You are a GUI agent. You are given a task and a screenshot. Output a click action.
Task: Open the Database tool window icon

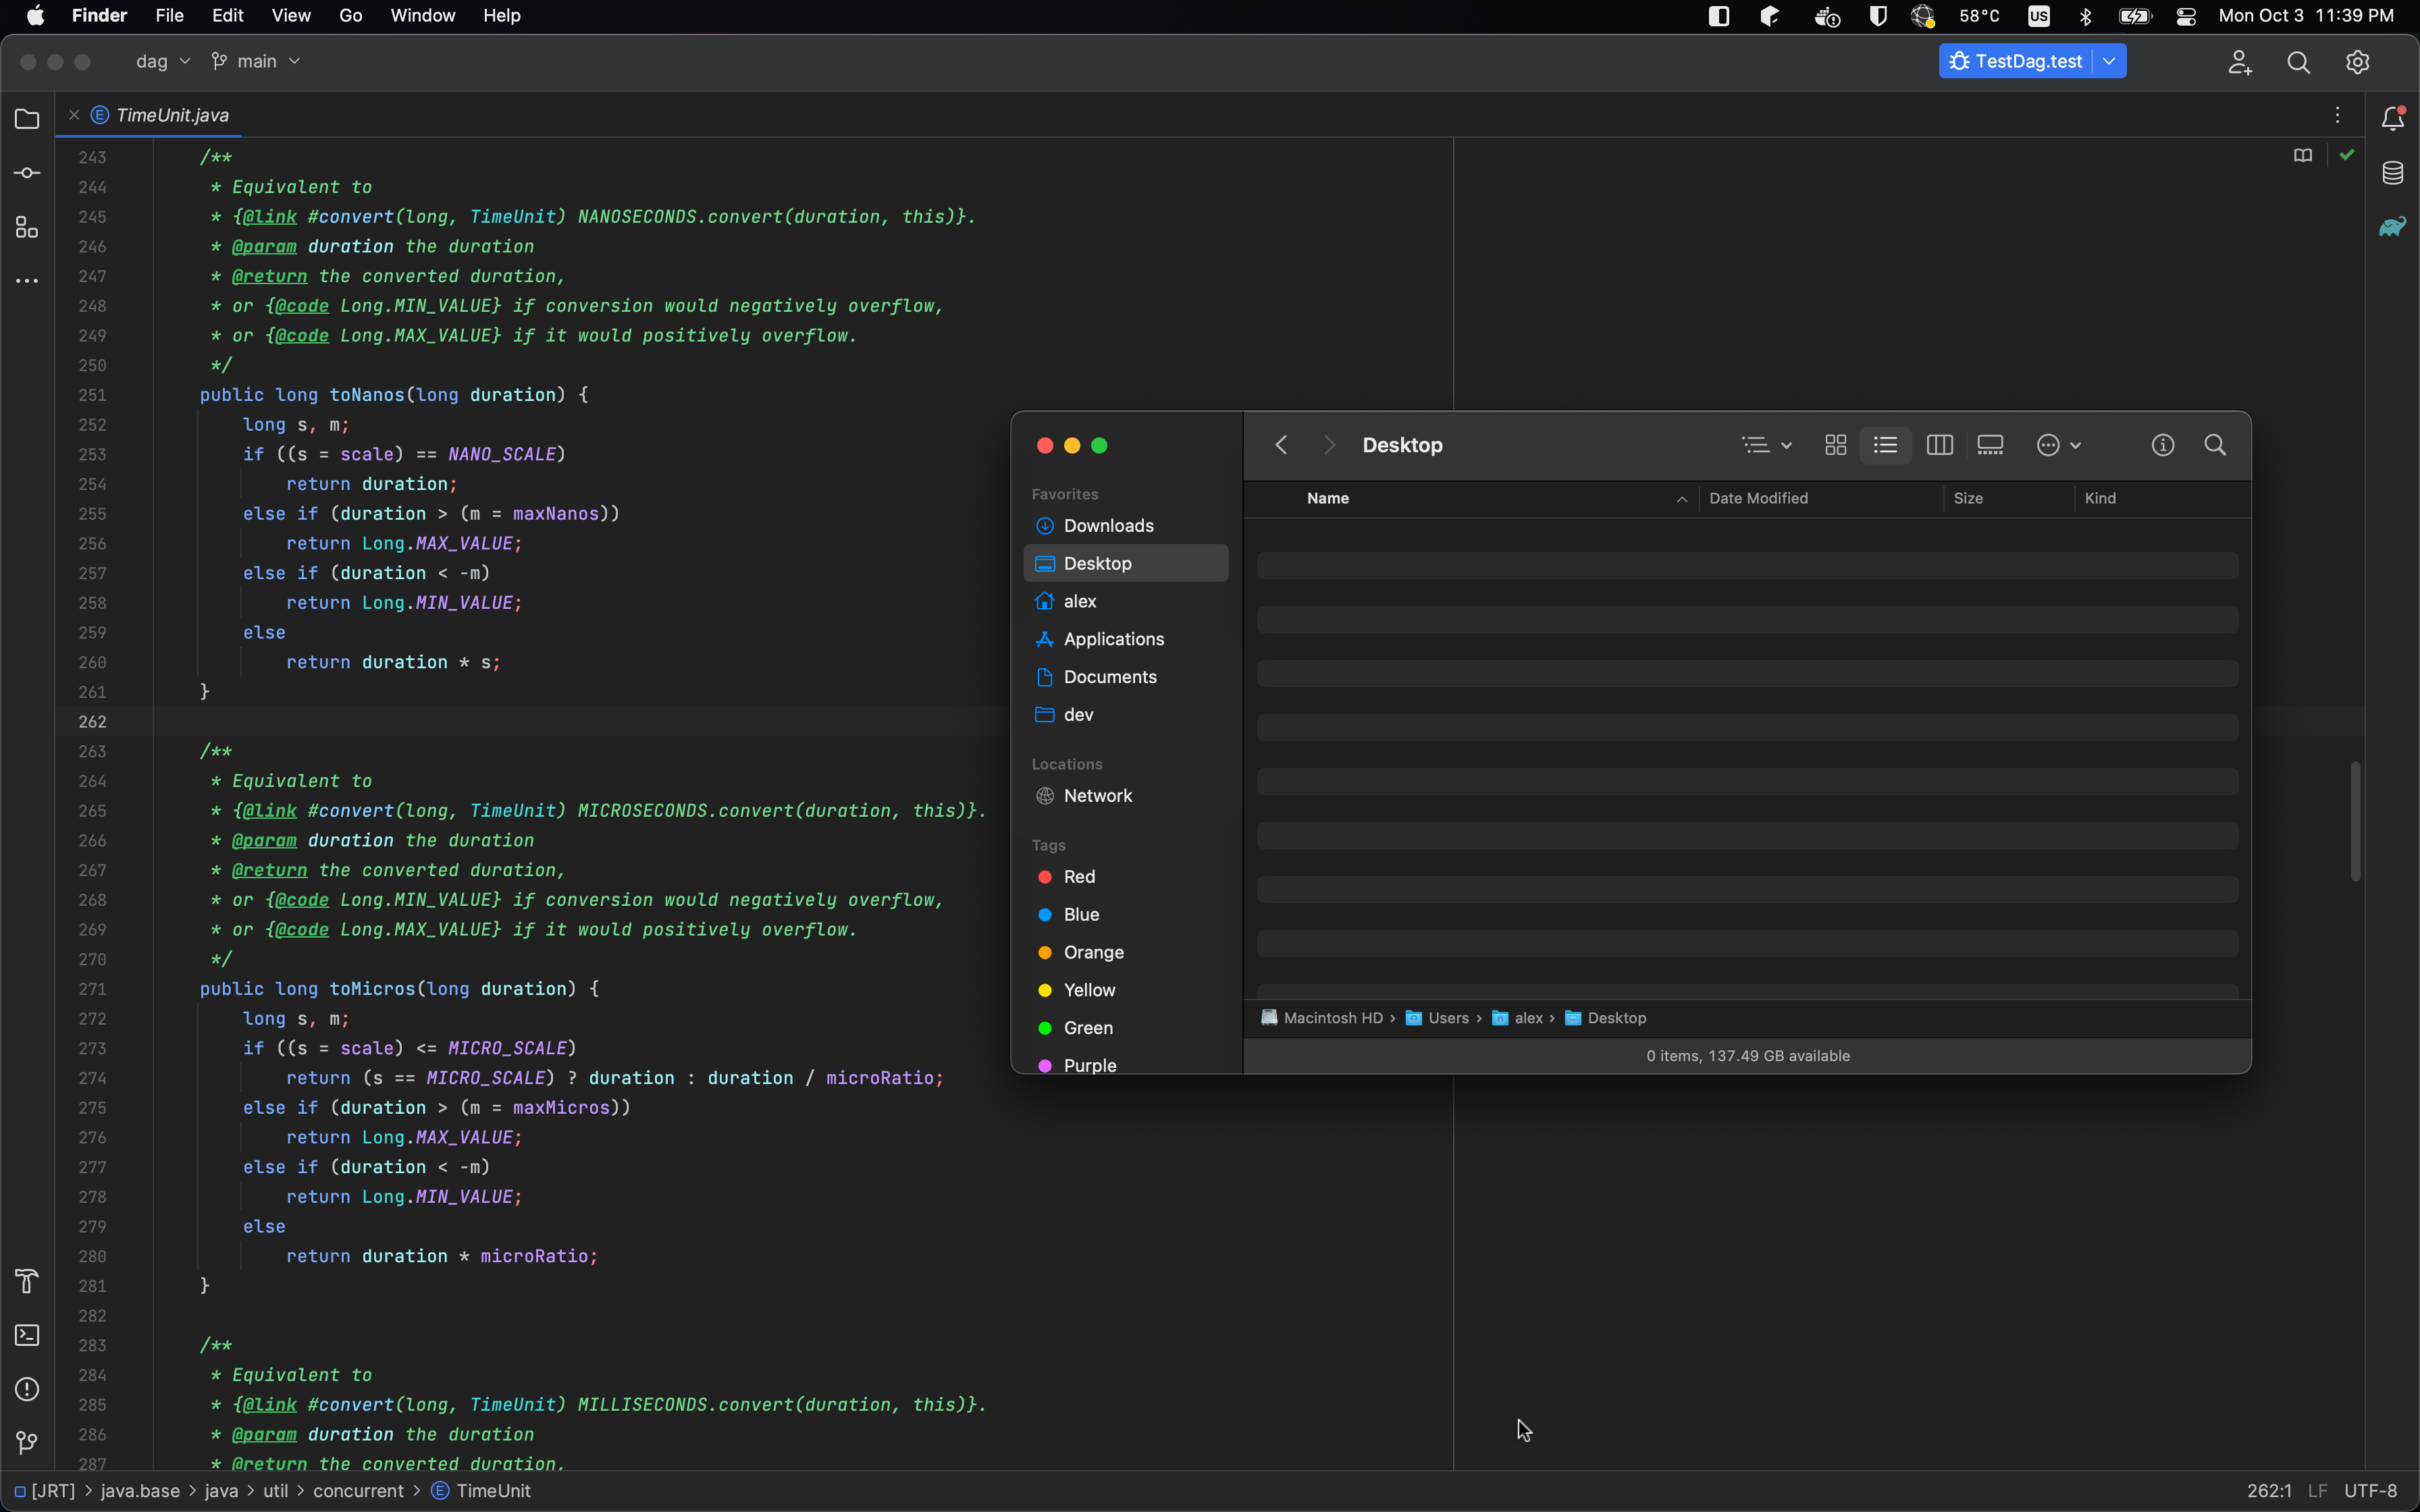pyautogui.click(x=2392, y=173)
